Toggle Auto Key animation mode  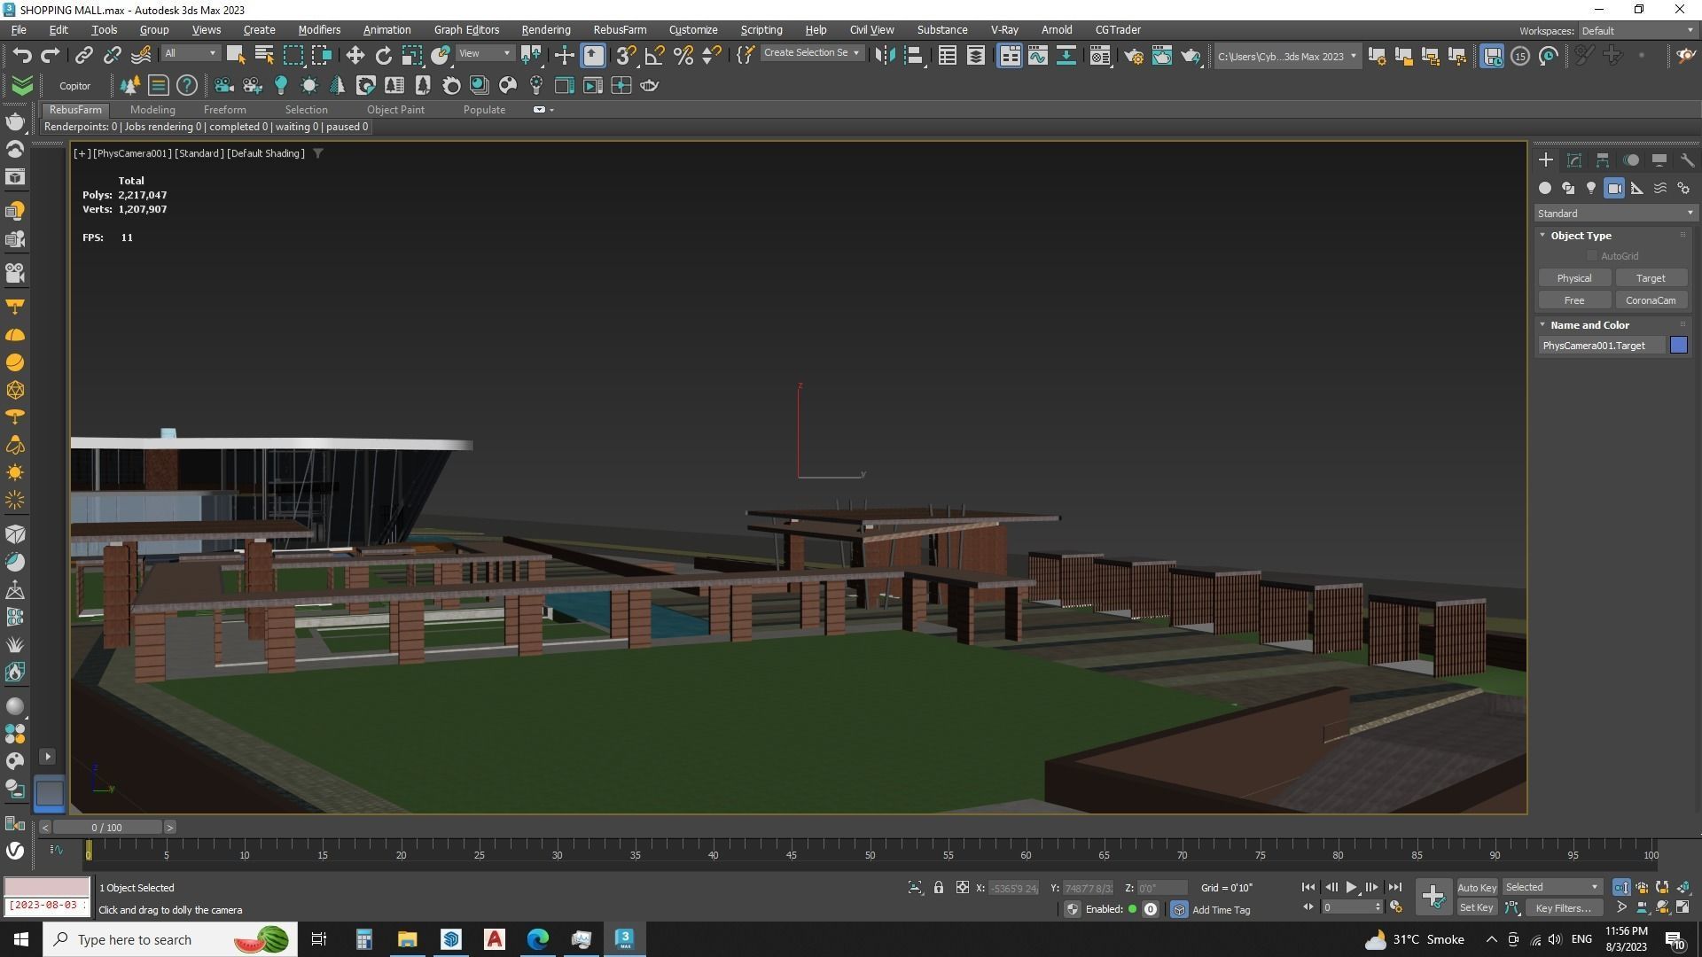[x=1476, y=887]
